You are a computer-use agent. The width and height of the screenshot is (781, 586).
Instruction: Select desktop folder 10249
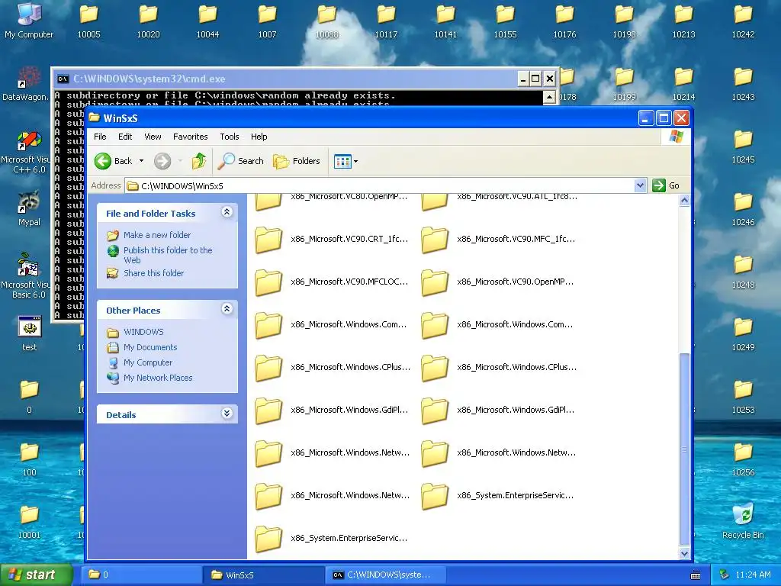pyautogui.click(x=743, y=334)
